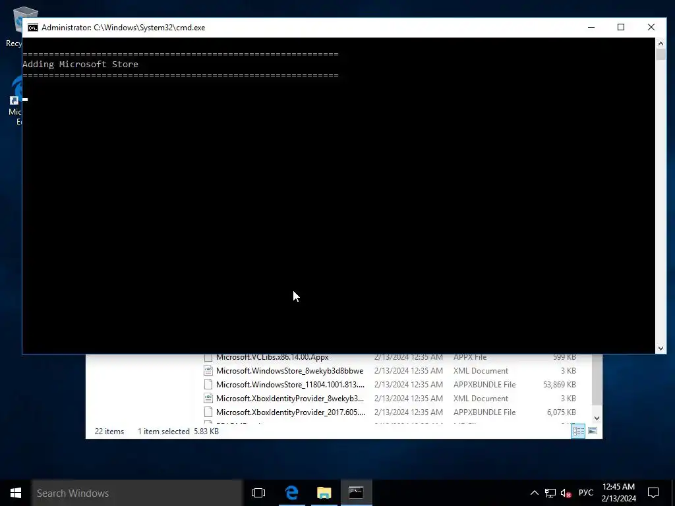The height and width of the screenshot is (506, 675).
Task: Click cmd window scrollbar up arrow
Action: click(660, 43)
